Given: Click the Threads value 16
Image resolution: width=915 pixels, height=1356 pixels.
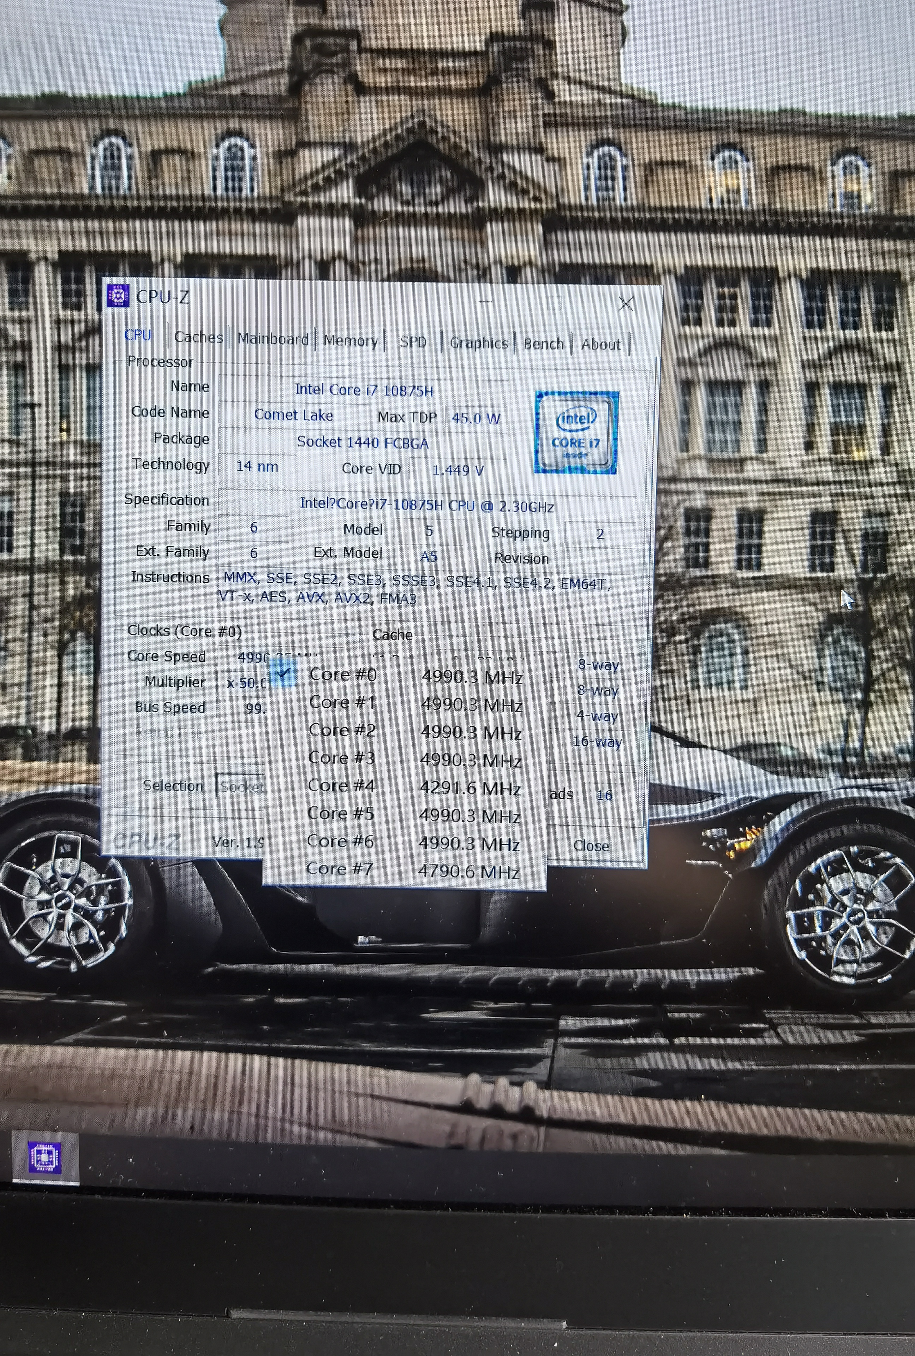Looking at the screenshot, I should tap(604, 795).
